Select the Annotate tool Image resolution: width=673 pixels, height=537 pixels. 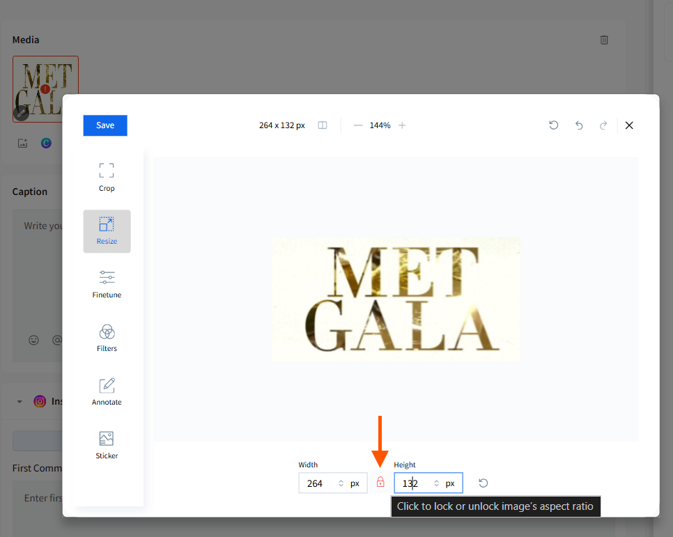(x=107, y=391)
